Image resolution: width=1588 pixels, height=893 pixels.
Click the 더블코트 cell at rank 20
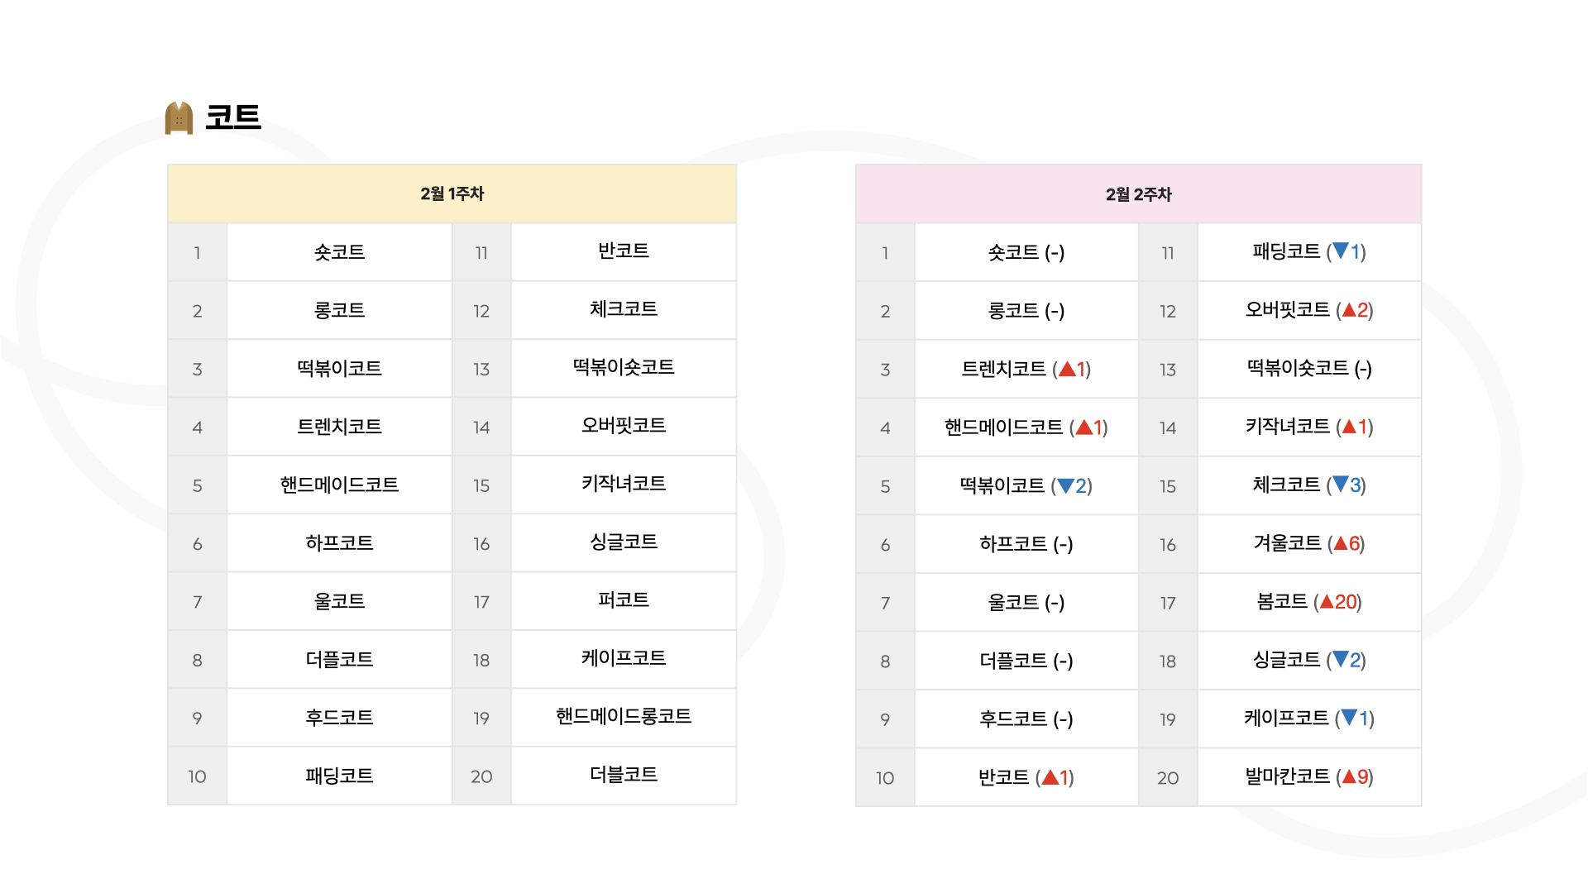coord(624,775)
